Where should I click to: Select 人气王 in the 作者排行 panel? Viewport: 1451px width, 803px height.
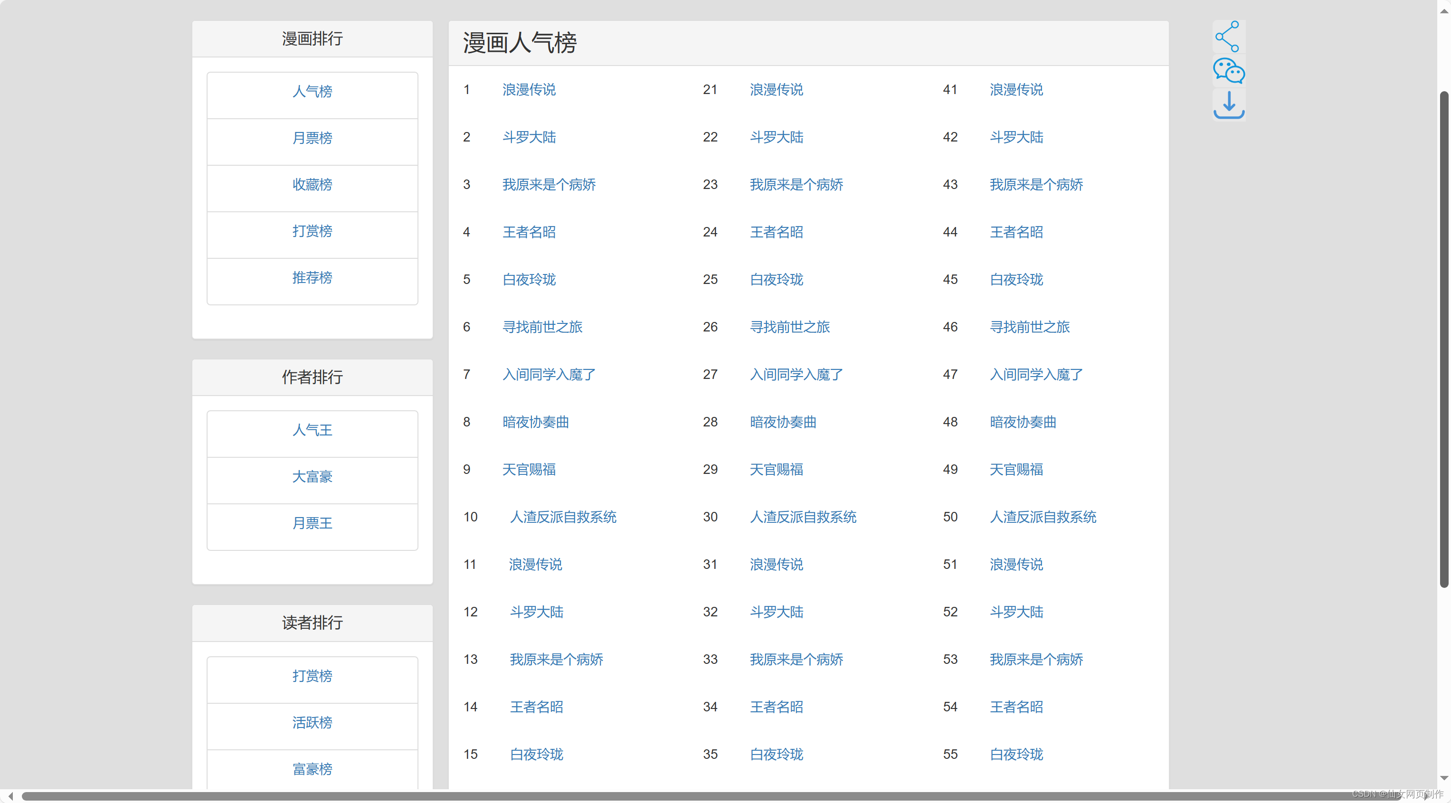(312, 430)
